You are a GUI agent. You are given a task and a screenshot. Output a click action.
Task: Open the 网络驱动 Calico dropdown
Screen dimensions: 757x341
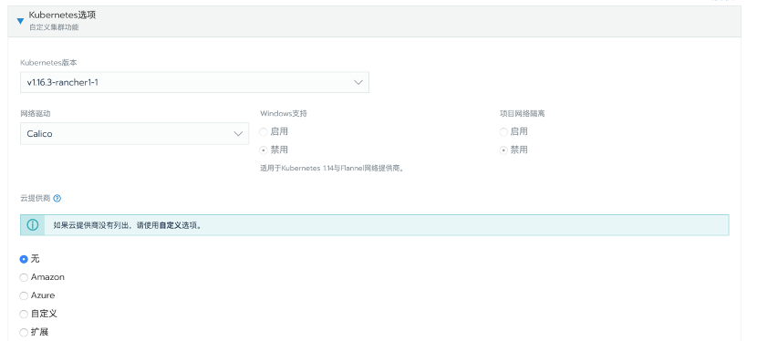click(x=135, y=134)
